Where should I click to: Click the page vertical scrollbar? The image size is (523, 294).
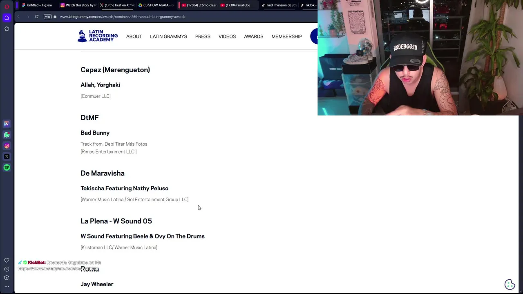520,204
